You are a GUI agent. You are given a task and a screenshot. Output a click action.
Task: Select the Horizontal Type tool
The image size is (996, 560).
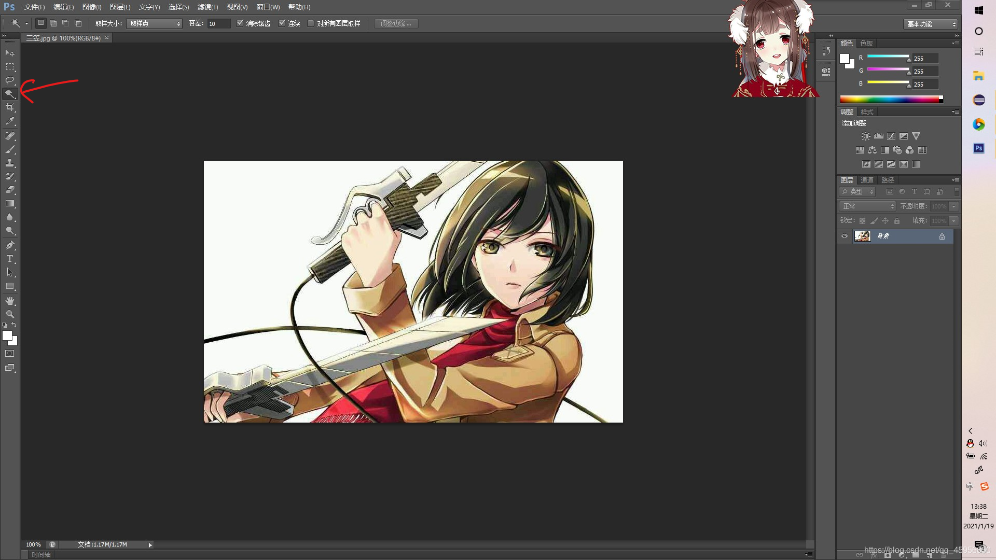(10, 259)
